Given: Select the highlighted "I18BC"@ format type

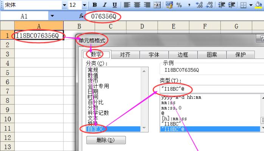Looking at the screenshot, I should coord(210,129).
